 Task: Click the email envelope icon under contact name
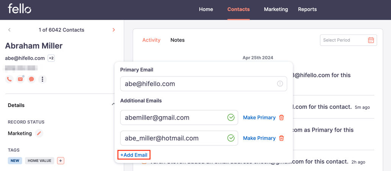20,79
